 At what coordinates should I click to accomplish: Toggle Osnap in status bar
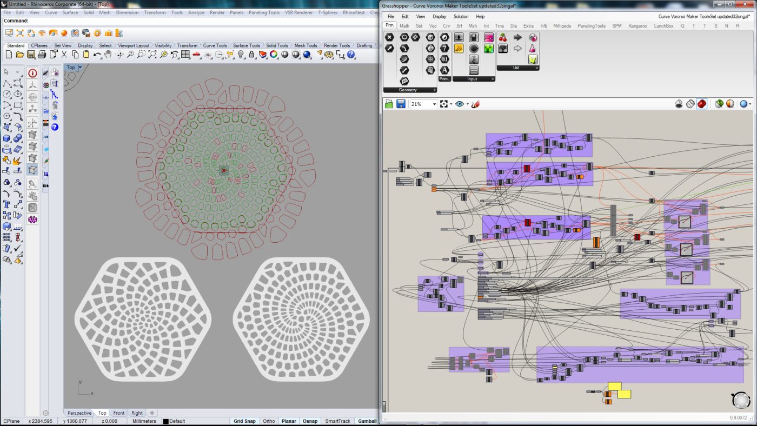[310, 421]
